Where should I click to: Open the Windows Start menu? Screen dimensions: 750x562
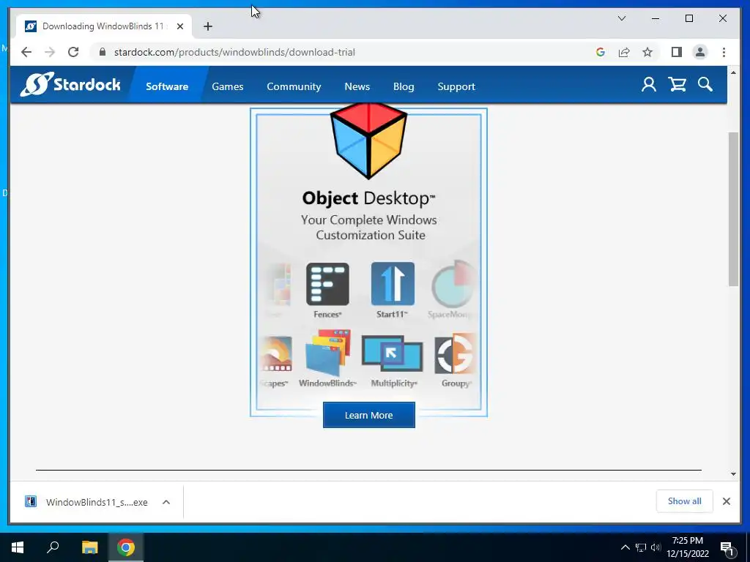18,547
